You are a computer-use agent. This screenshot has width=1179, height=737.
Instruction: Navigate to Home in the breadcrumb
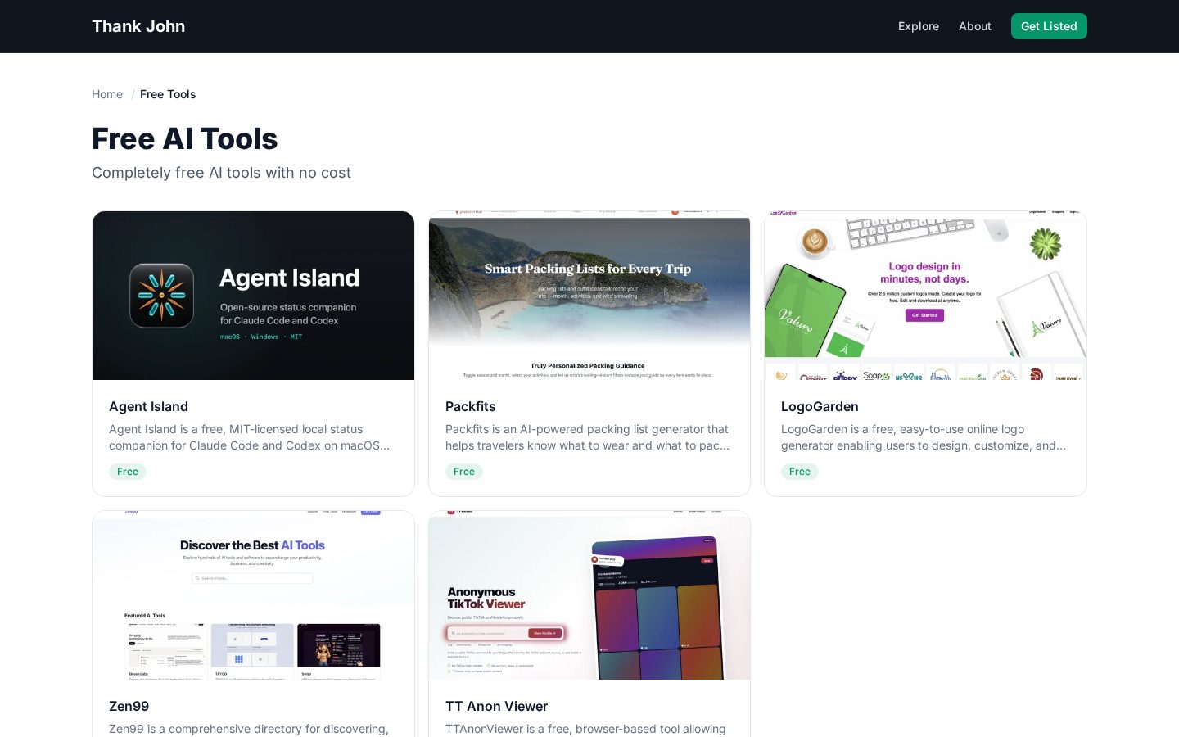point(107,94)
